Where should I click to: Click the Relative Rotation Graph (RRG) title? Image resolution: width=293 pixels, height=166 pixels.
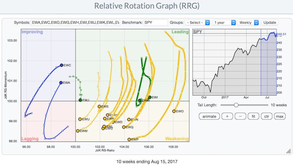(x=147, y=6)
